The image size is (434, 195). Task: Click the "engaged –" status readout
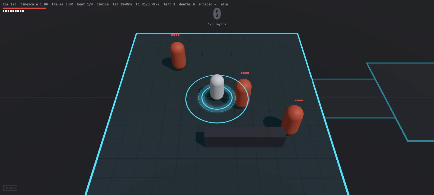pos(208,4)
